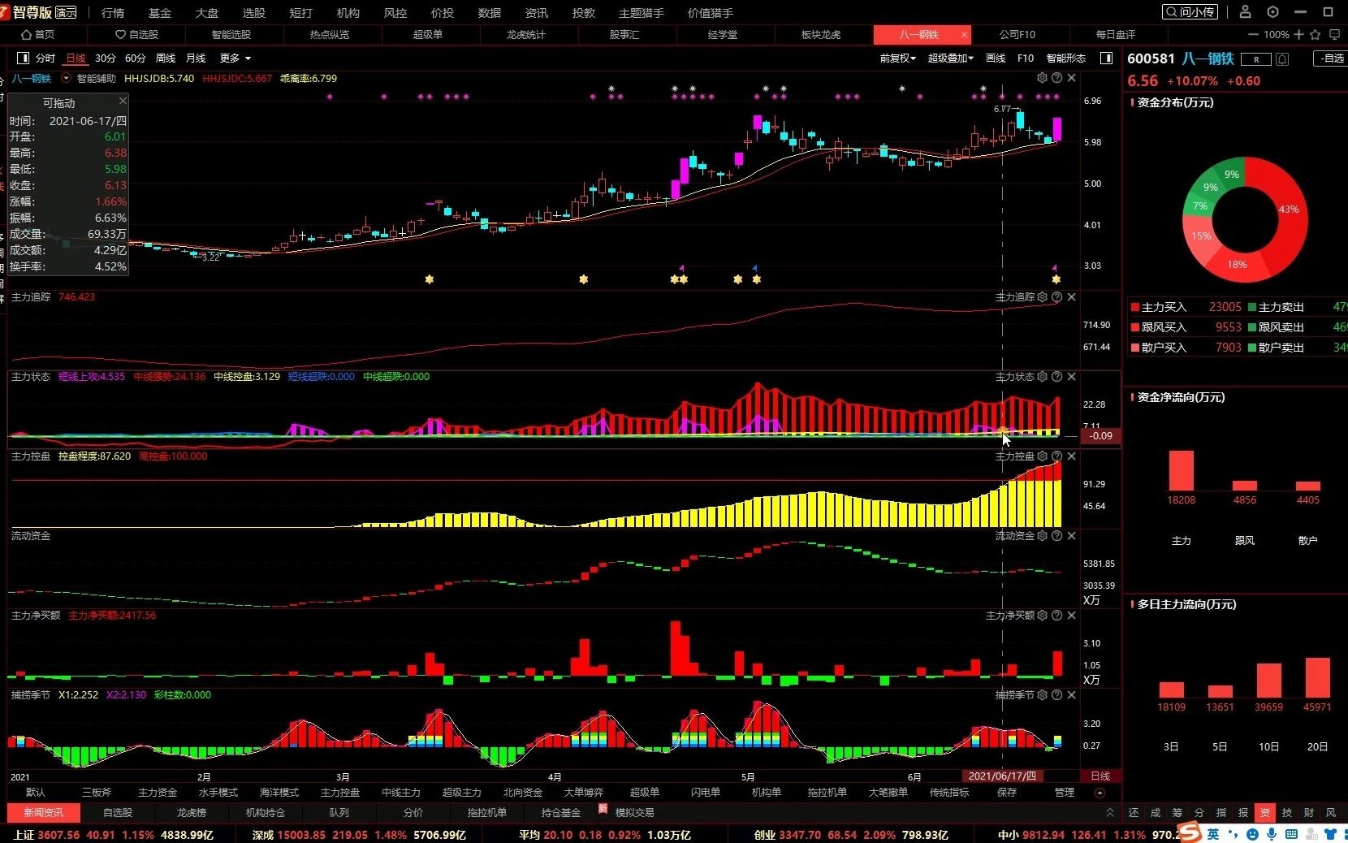Click the 20日 主力流向 bar

(x=1317, y=677)
